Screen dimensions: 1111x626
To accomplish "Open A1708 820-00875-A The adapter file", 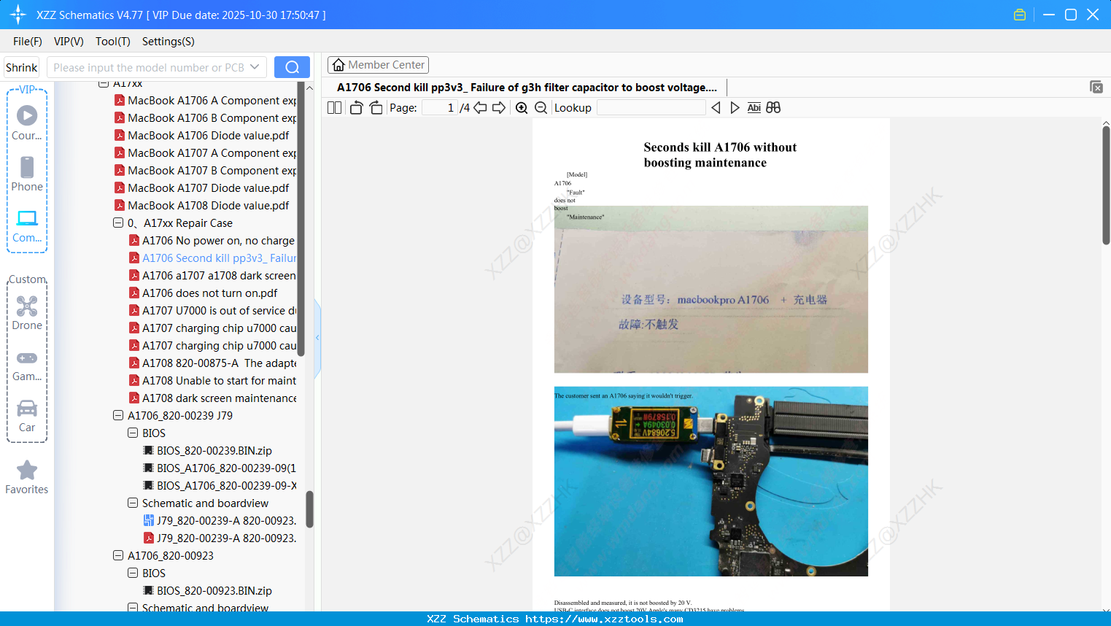I will click(x=212, y=363).
